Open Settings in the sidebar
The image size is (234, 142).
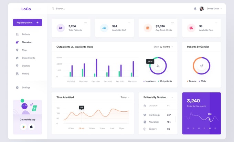[26, 88]
